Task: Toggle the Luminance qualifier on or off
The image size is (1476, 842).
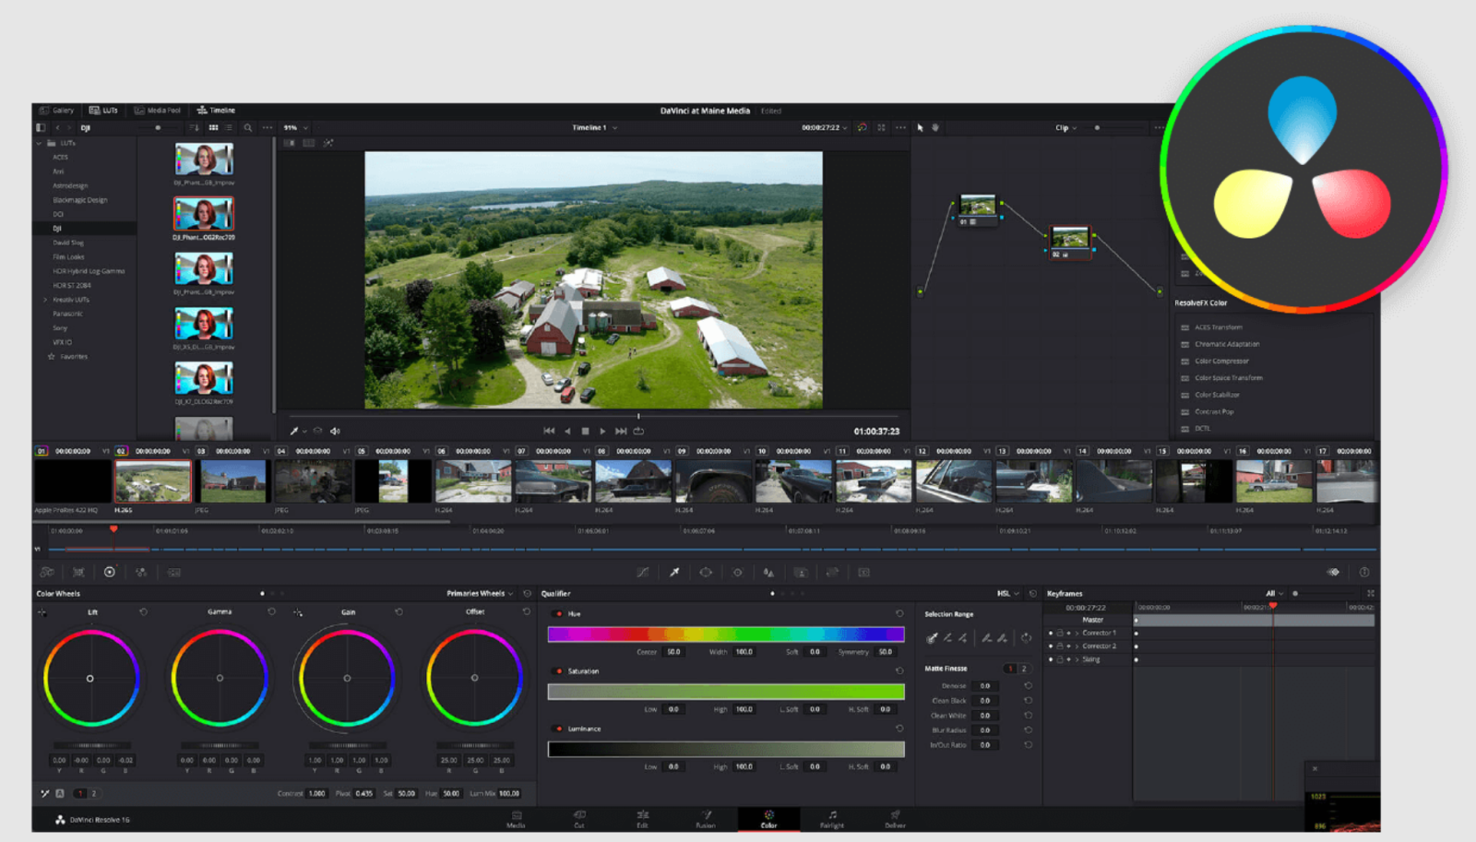Action: [558, 729]
